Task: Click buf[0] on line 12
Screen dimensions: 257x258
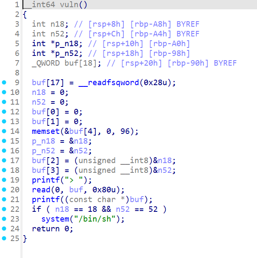Action: [45, 112]
